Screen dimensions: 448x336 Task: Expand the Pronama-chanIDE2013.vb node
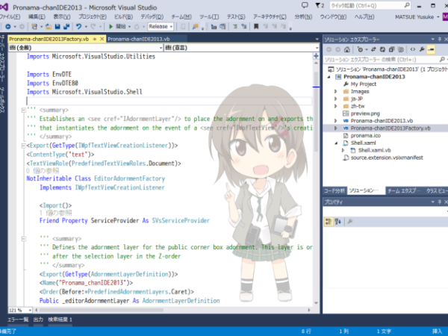[336, 121]
